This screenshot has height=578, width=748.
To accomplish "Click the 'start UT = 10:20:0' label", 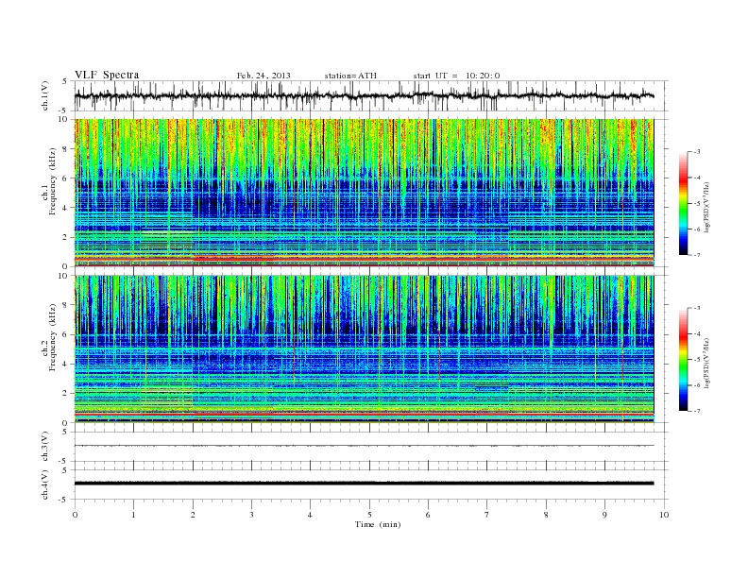I will (x=456, y=76).
